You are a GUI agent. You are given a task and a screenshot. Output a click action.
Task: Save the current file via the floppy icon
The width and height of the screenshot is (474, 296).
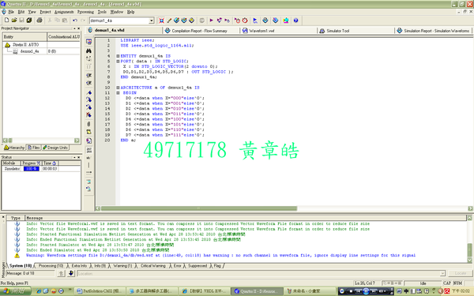21,21
